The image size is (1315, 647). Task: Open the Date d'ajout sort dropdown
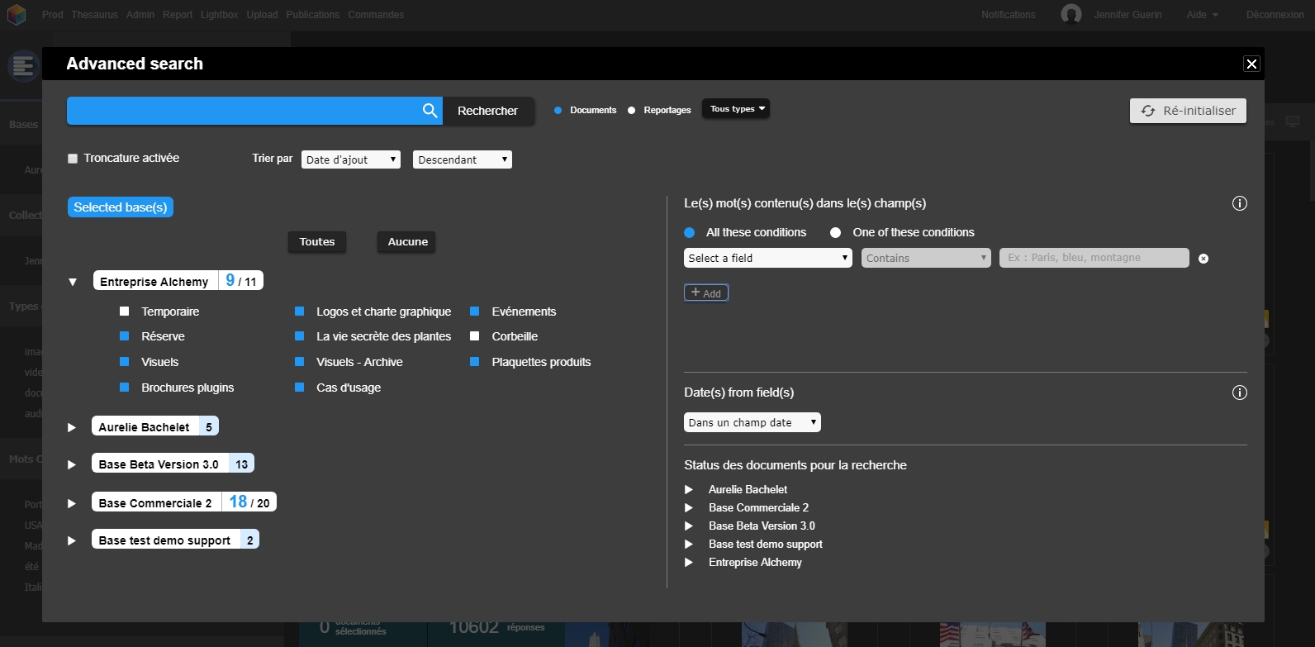point(351,159)
